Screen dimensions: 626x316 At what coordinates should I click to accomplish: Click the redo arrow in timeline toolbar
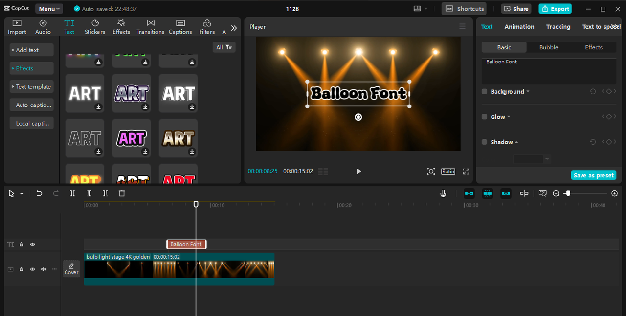[56, 193]
